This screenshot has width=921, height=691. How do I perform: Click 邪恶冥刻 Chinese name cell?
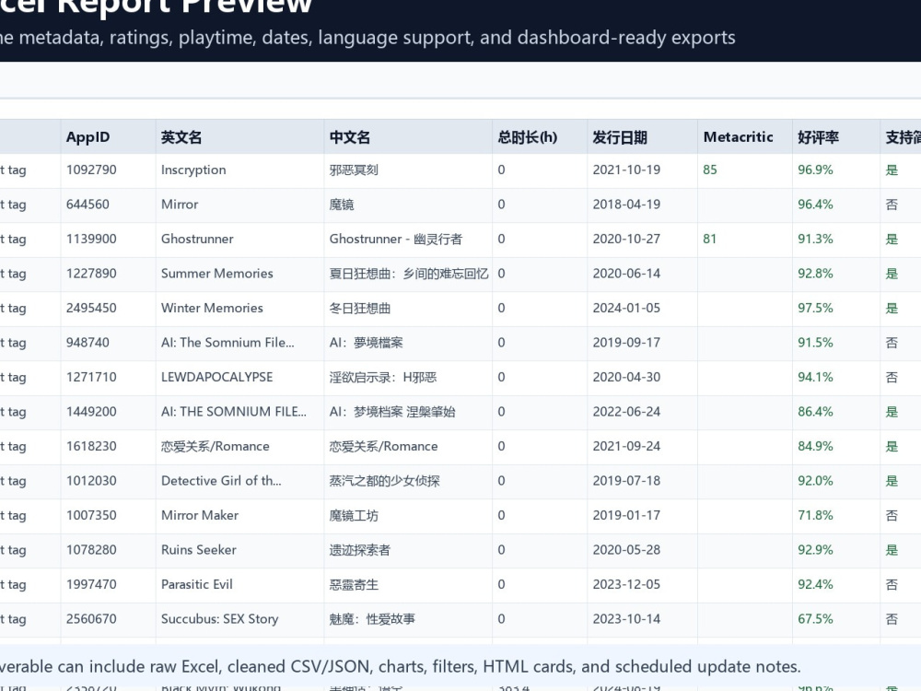click(x=408, y=170)
